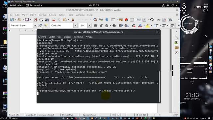213x120 pixels.
Task: Toggle Underline formatting in Writer
Action: click(106, 25)
